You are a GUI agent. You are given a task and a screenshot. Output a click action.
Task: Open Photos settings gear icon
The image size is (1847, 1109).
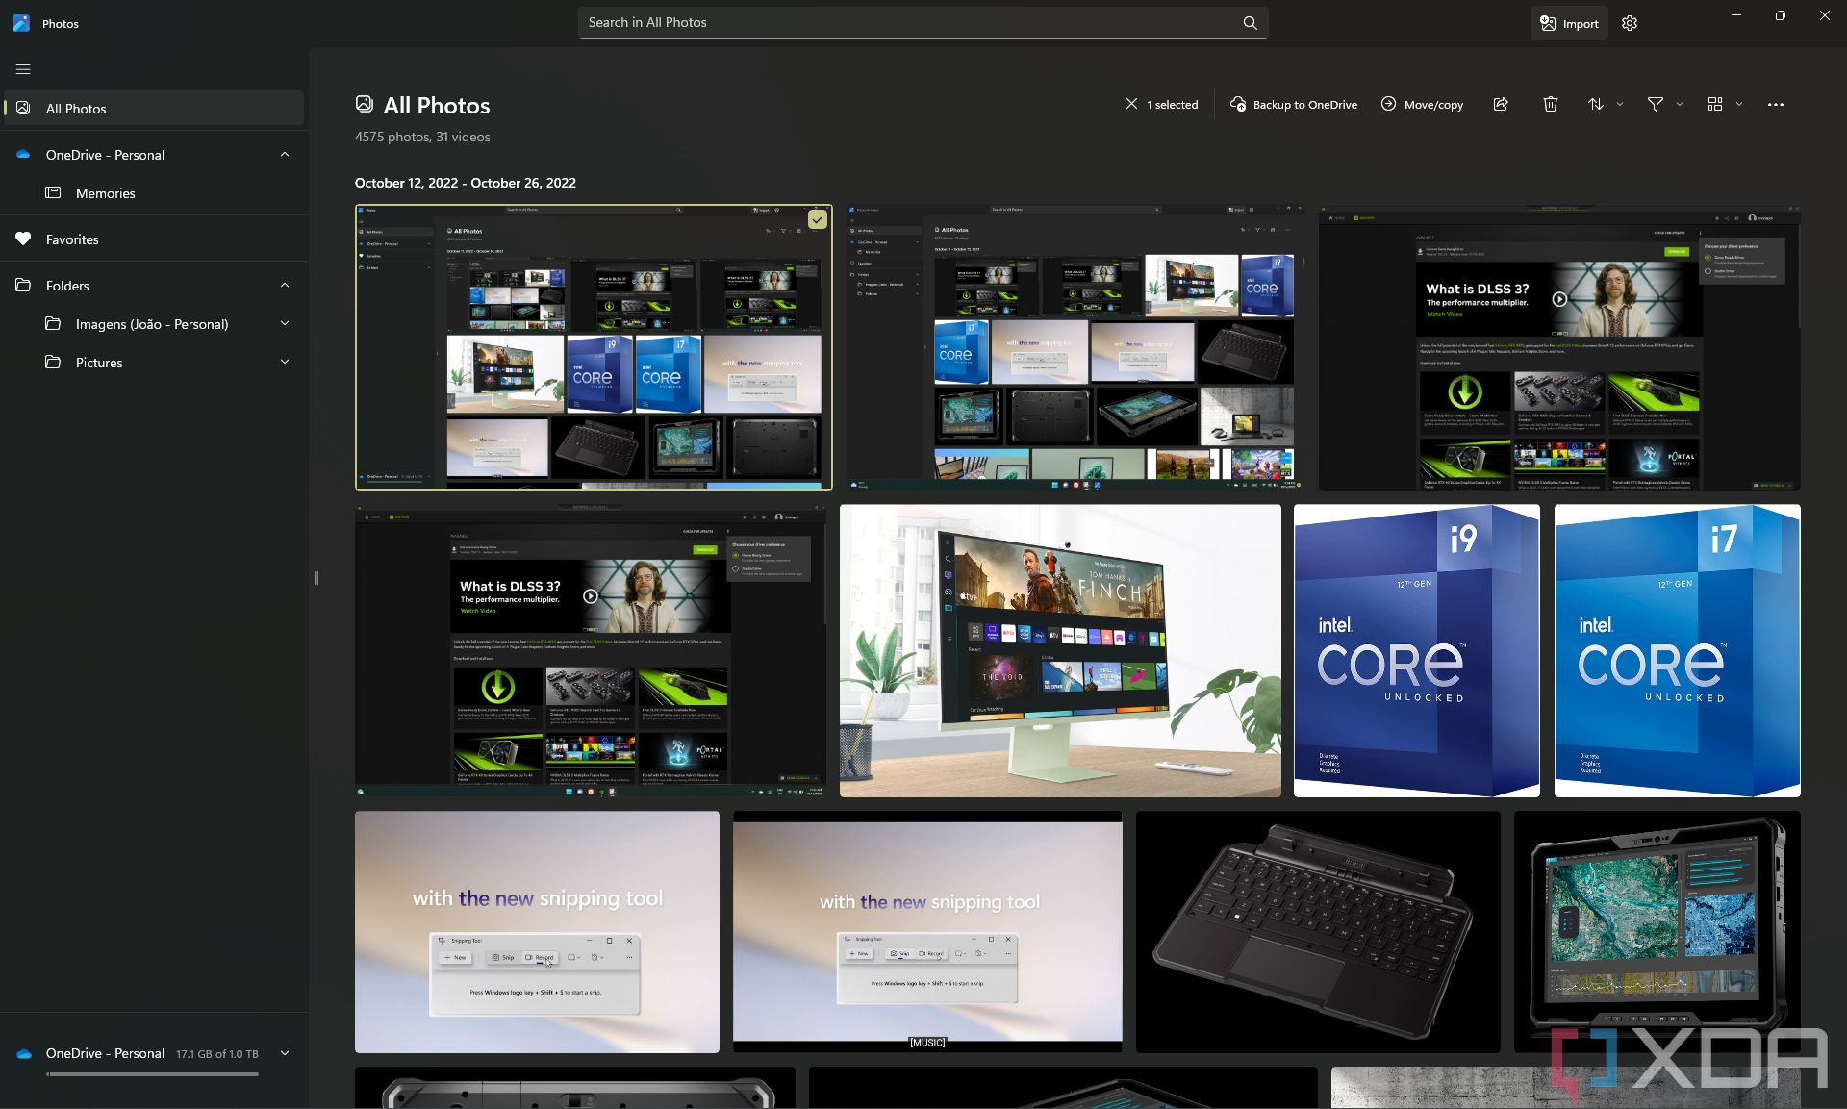click(x=1629, y=23)
